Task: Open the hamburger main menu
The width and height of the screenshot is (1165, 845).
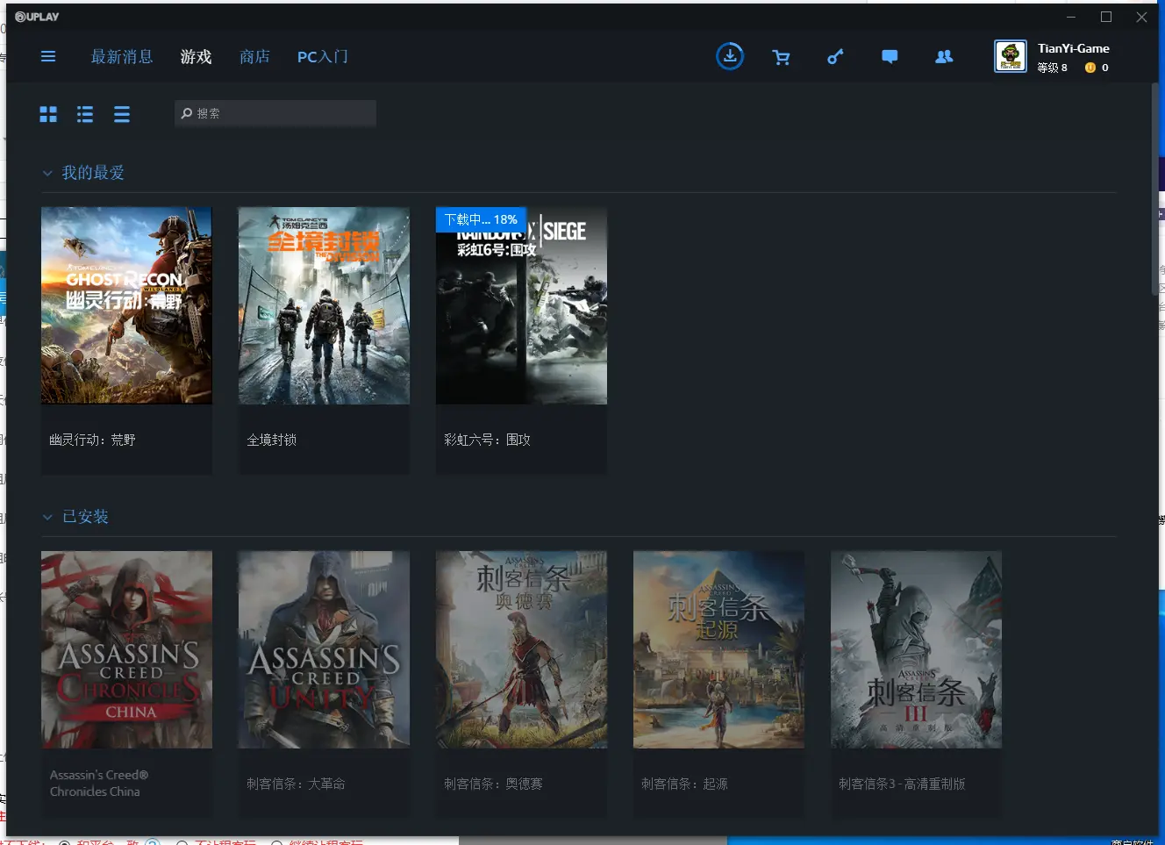Action: [x=48, y=56]
